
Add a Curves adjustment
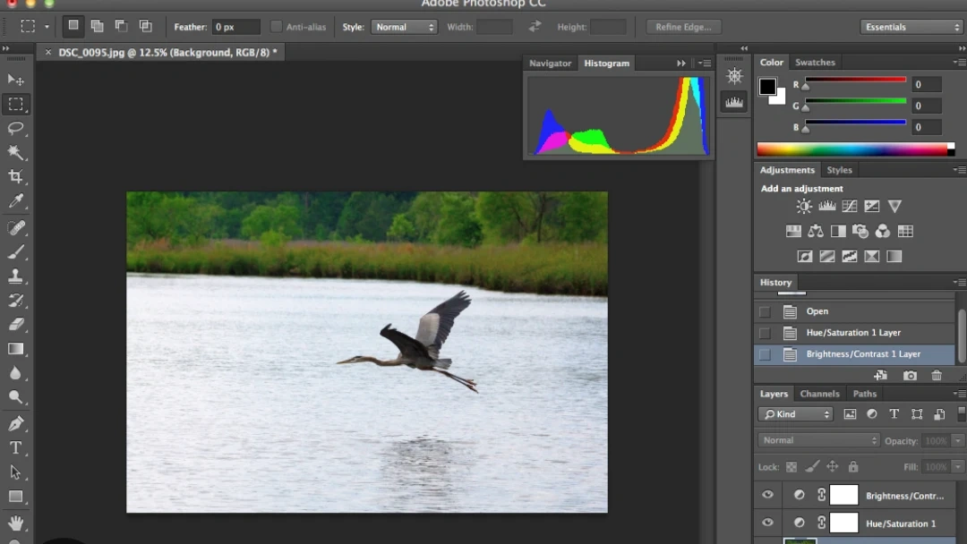click(849, 207)
